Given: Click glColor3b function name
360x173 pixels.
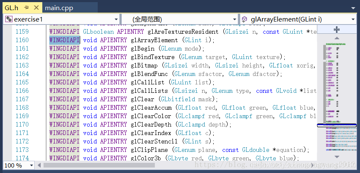Looking at the screenshot, I should click(x=146, y=158).
